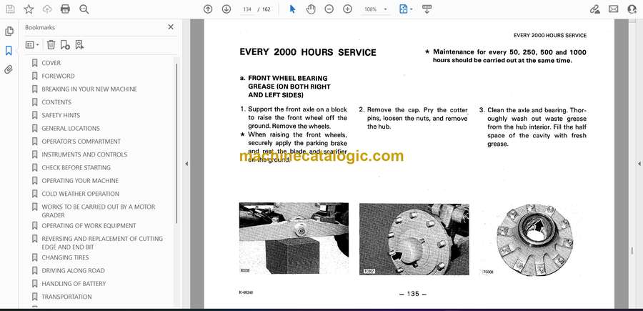Open the sign or share link icon
Viewport: 643px width, 311px height.
(x=594, y=9)
